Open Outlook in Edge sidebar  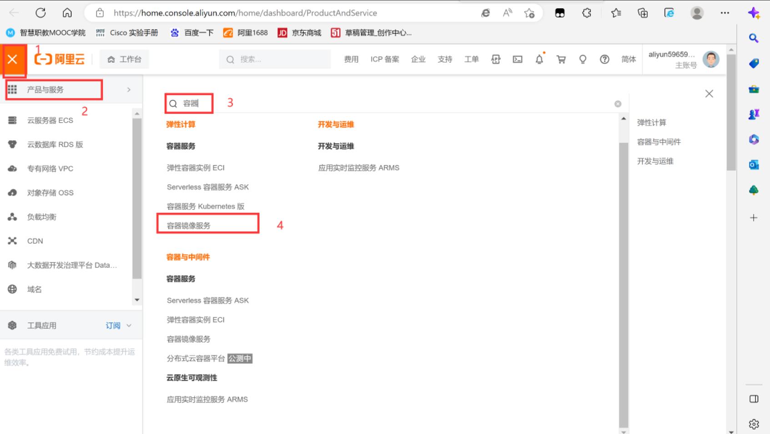tap(754, 165)
